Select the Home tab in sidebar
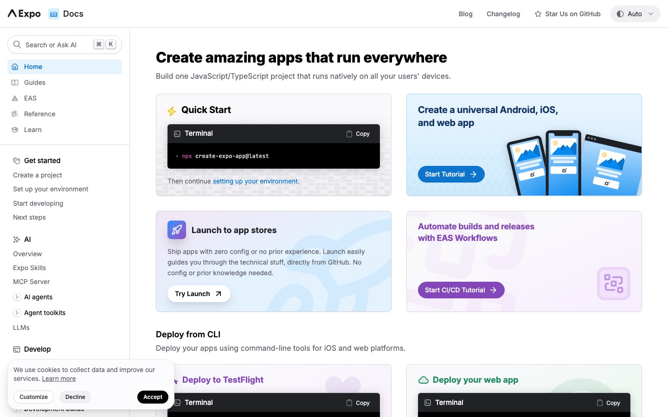Viewport: 668px width, 417px height. tap(64, 67)
